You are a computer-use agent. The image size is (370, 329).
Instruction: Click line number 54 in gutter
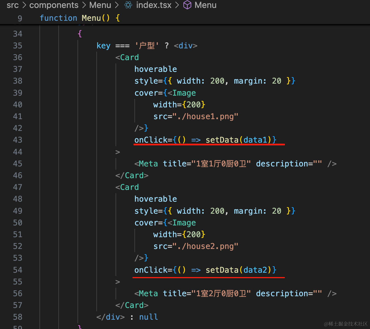(18, 270)
